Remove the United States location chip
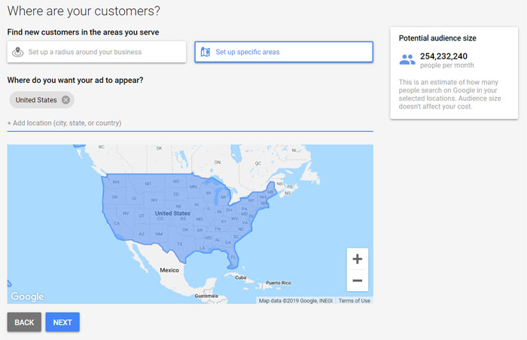The width and height of the screenshot is (527, 340). pos(66,100)
